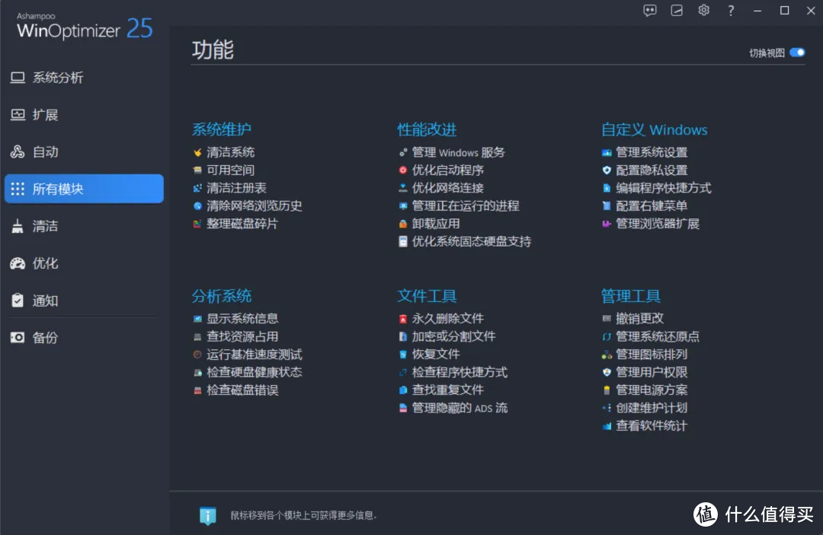The image size is (823, 535).
Task: Click the icon beside 卸载应用
Action: (402, 224)
